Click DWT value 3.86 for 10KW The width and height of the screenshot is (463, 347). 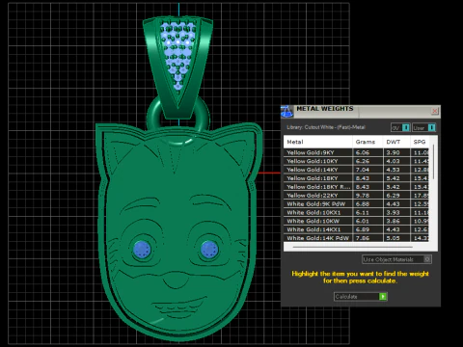[x=393, y=221]
